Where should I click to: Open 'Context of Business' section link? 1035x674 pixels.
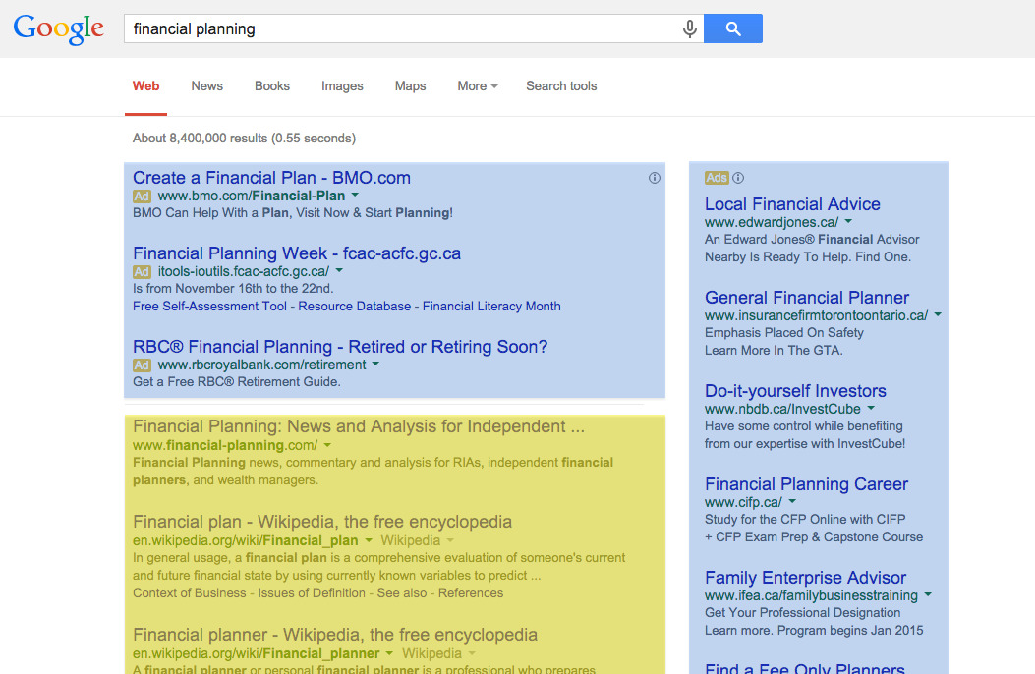tap(190, 592)
